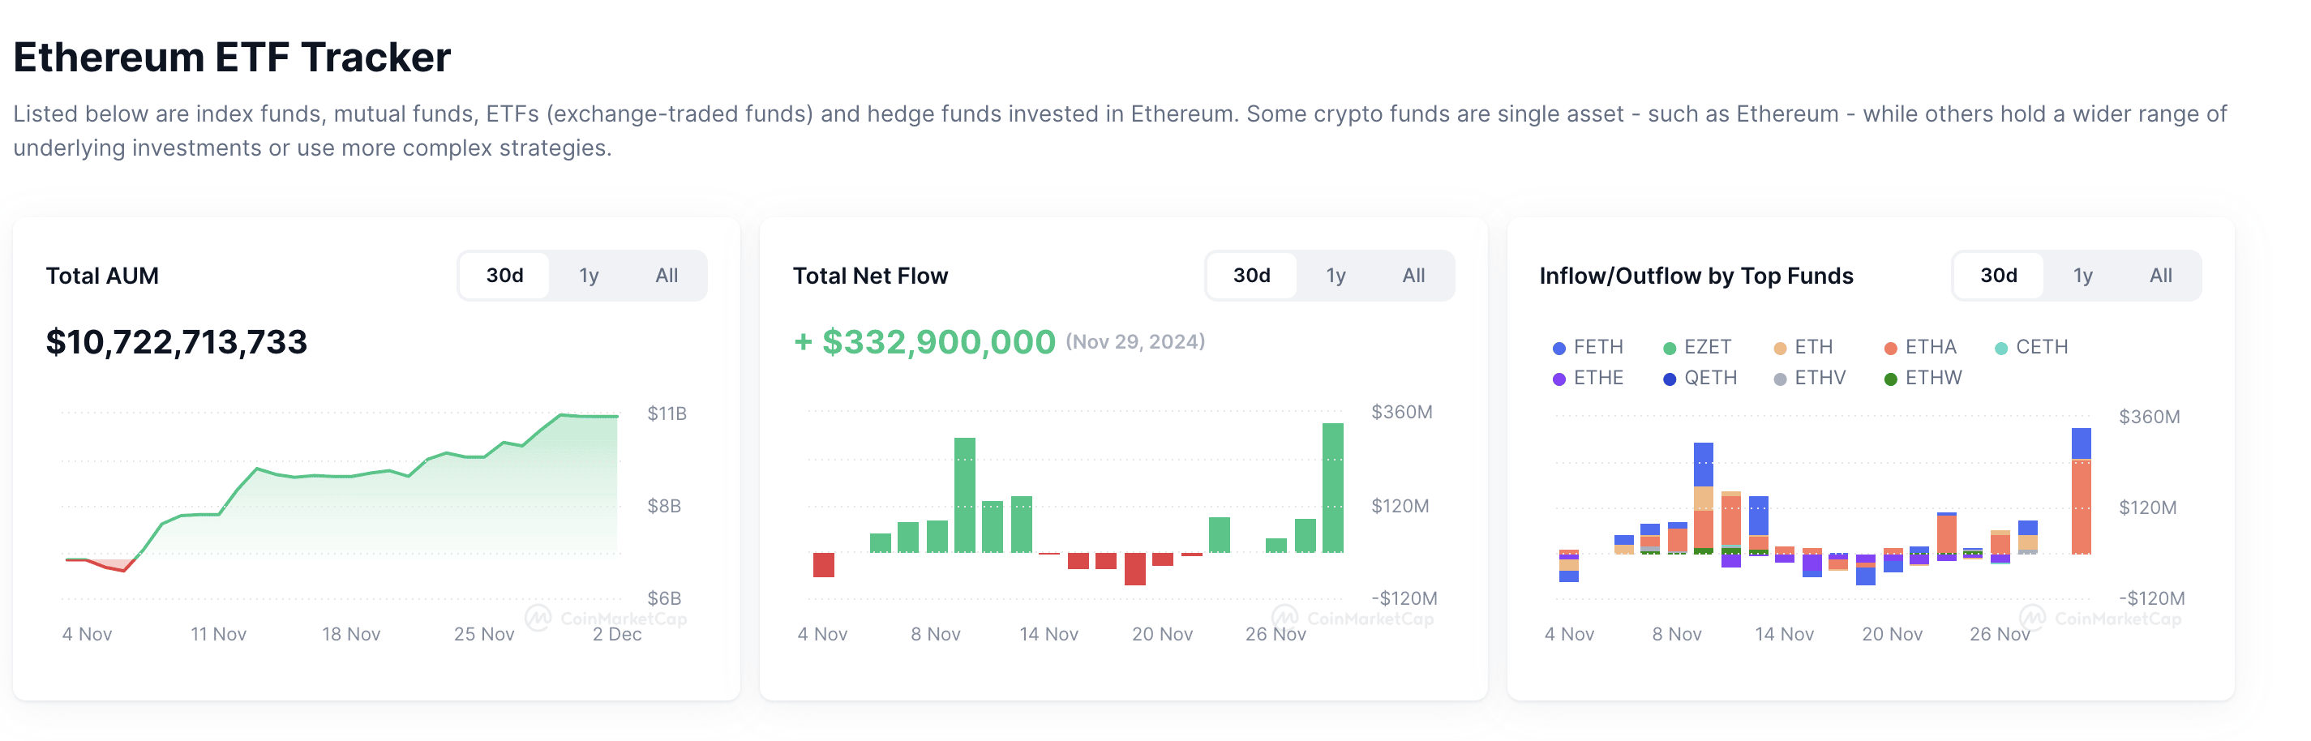2311x741 pixels.
Task: Click the tallest green bar in Total Net Flow
Action: point(1333,488)
